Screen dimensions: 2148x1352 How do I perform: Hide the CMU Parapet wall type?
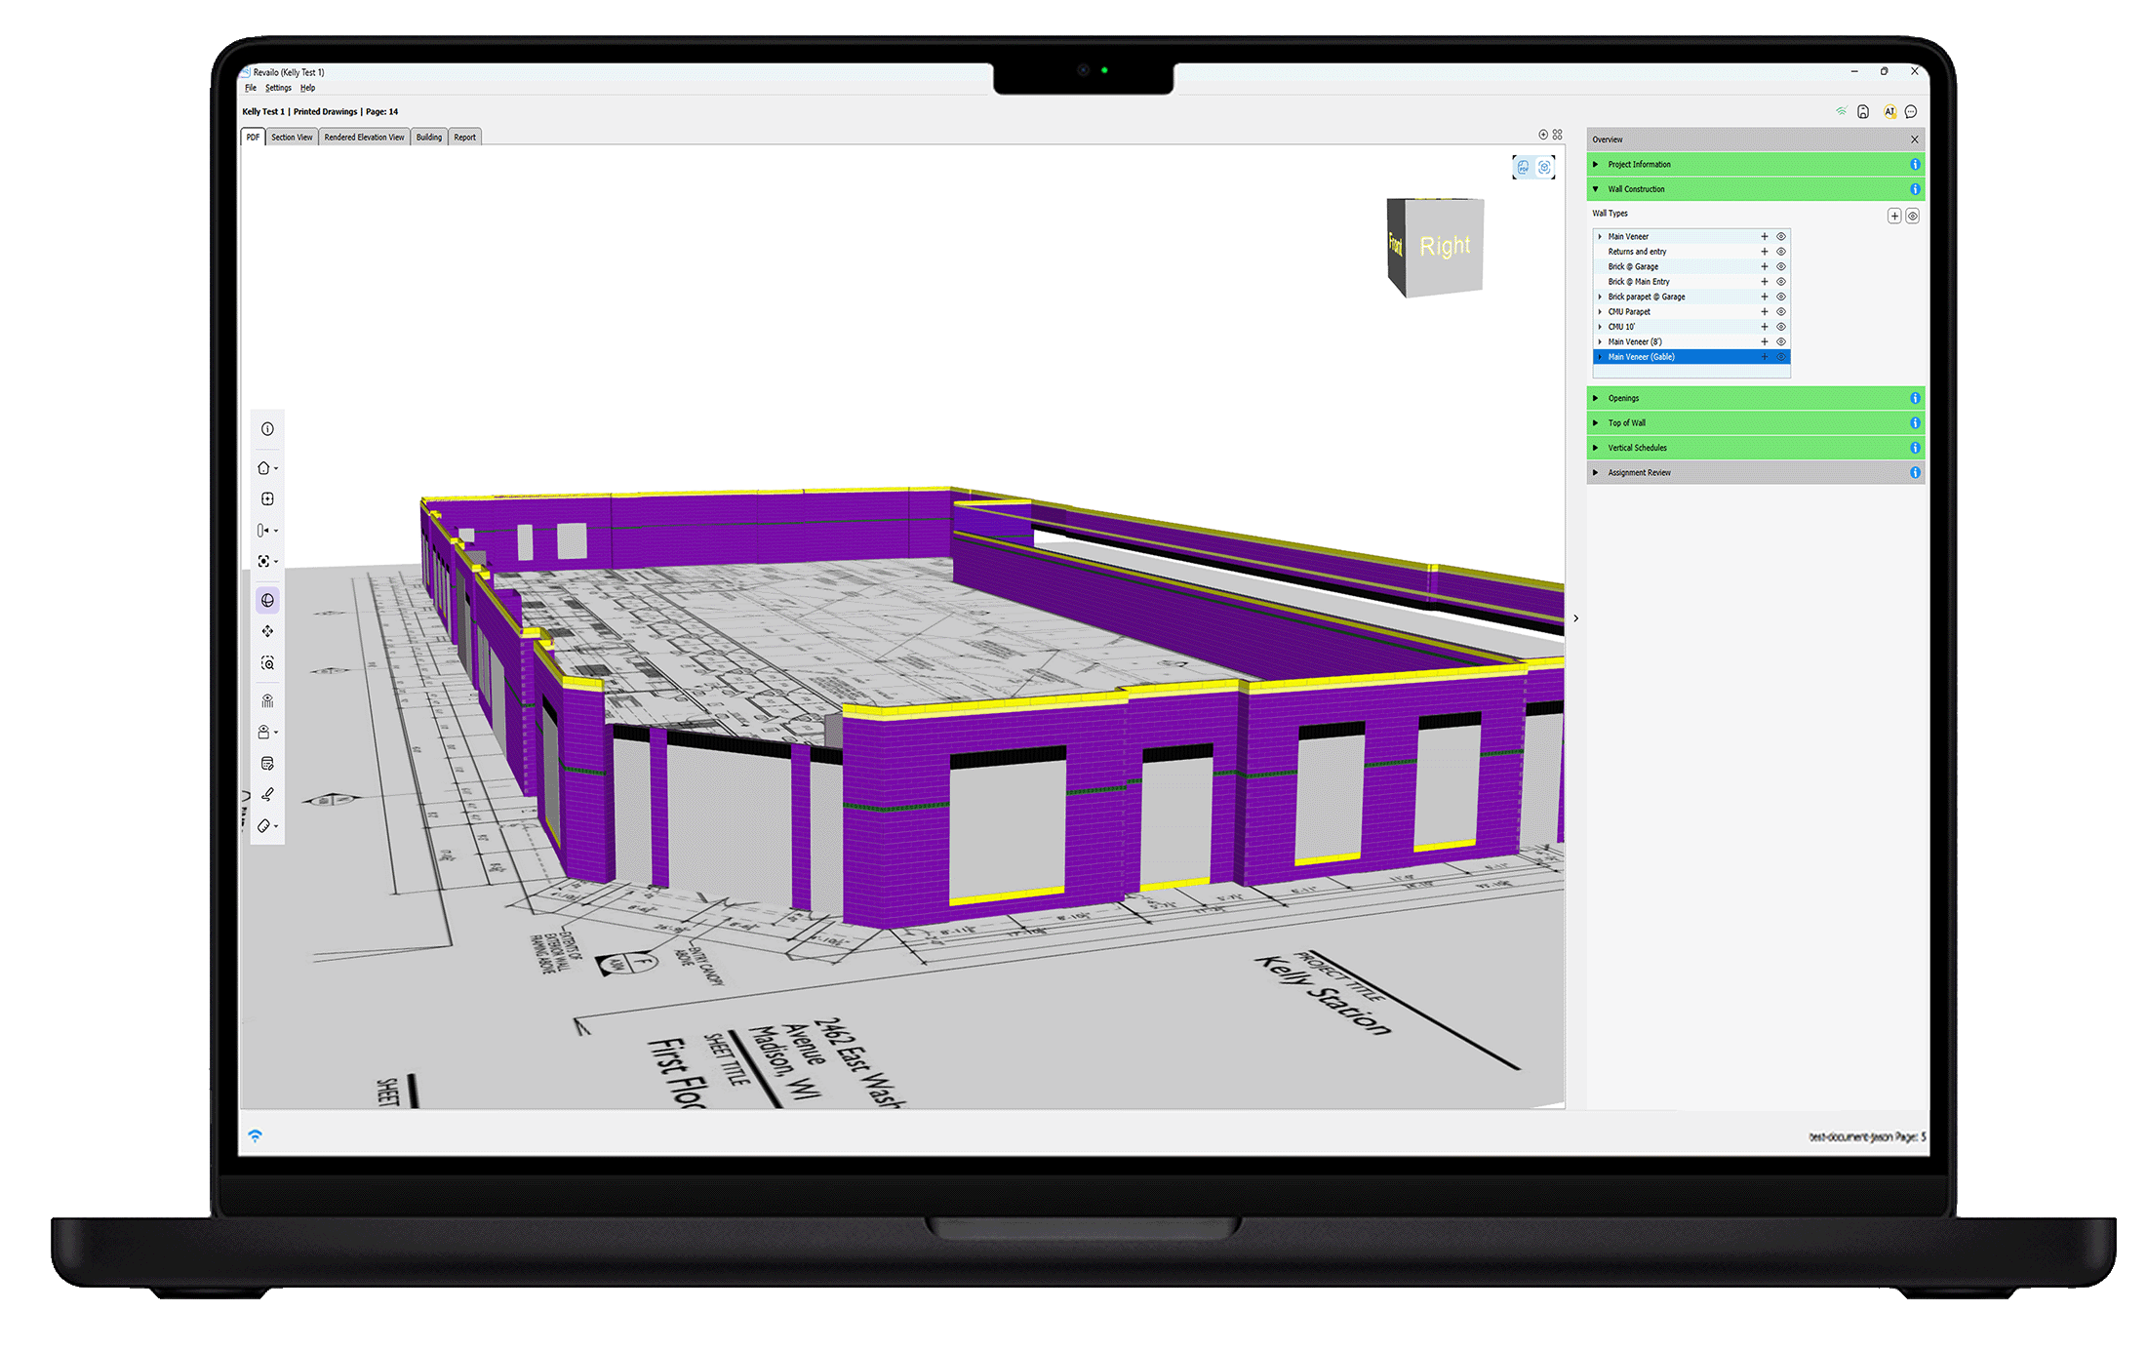[x=1780, y=312]
